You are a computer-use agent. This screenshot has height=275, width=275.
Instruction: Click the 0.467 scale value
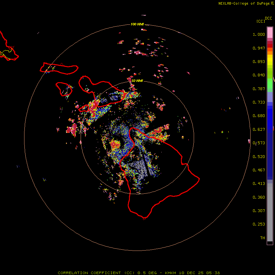[259, 170]
